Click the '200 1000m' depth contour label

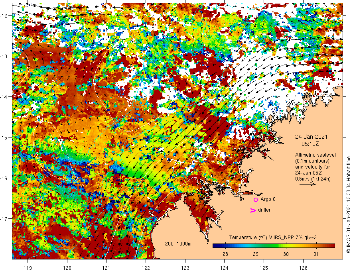tap(178, 244)
